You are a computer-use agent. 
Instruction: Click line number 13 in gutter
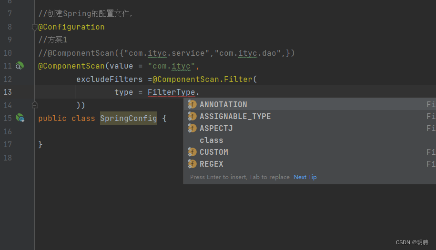click(8, 92)
